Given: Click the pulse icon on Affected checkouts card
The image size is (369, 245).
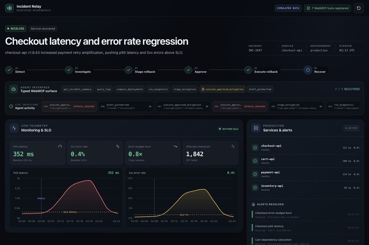Looking at the screenshot, I should 233,146.
